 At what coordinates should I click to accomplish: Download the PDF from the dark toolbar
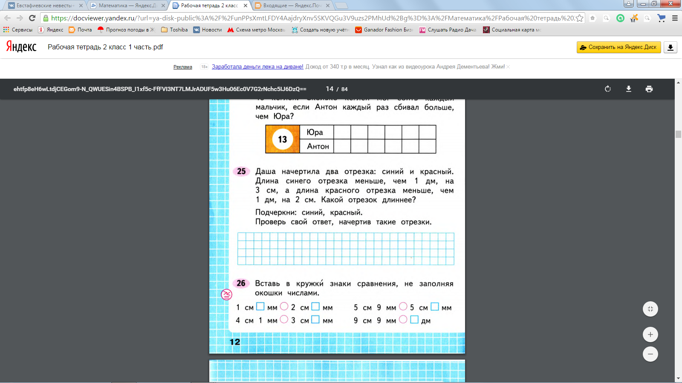click(x=628, y=89)
